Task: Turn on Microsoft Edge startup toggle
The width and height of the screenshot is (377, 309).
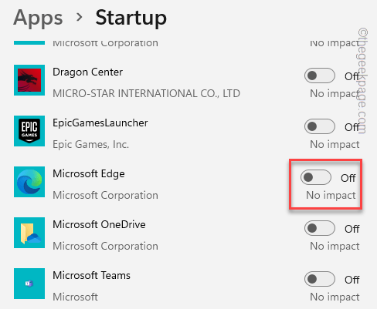Action: pyautogui.click(x=316, y=177)
